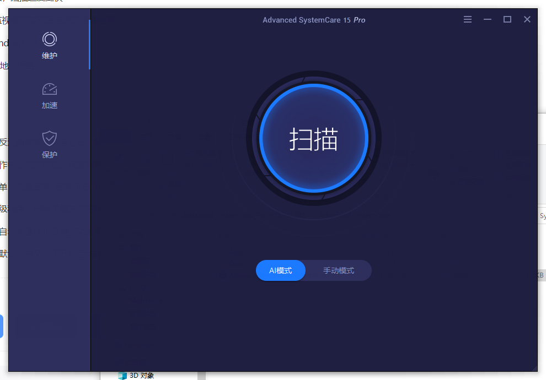Enable AI模式 scan mode
This screenshot has height=380, width=546.
280,270
